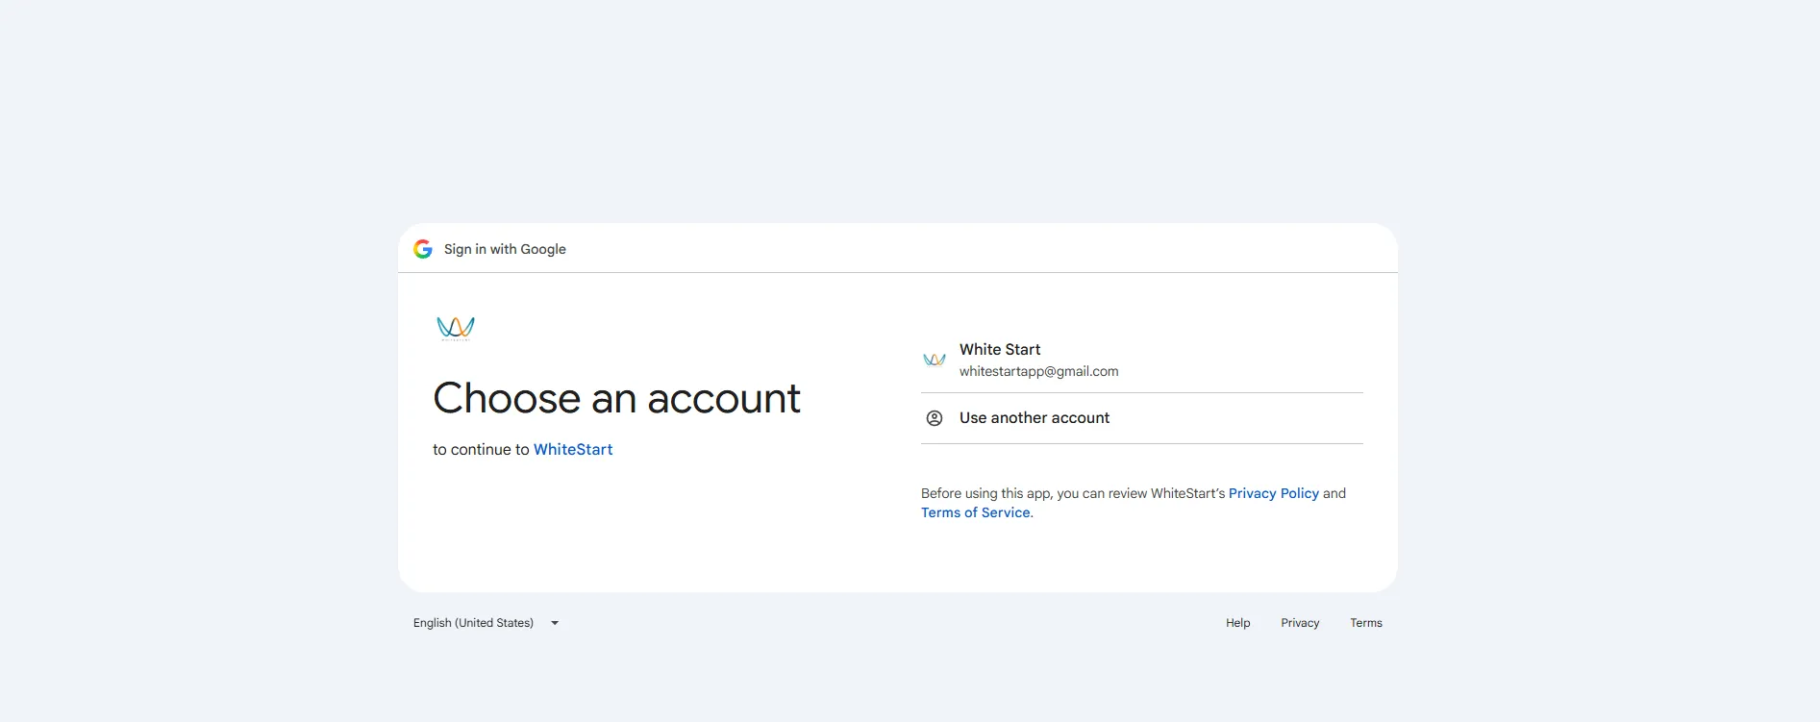Open the Help footer link
The width and height of the screenshot is (1820, 722).
pos(1238,623)
